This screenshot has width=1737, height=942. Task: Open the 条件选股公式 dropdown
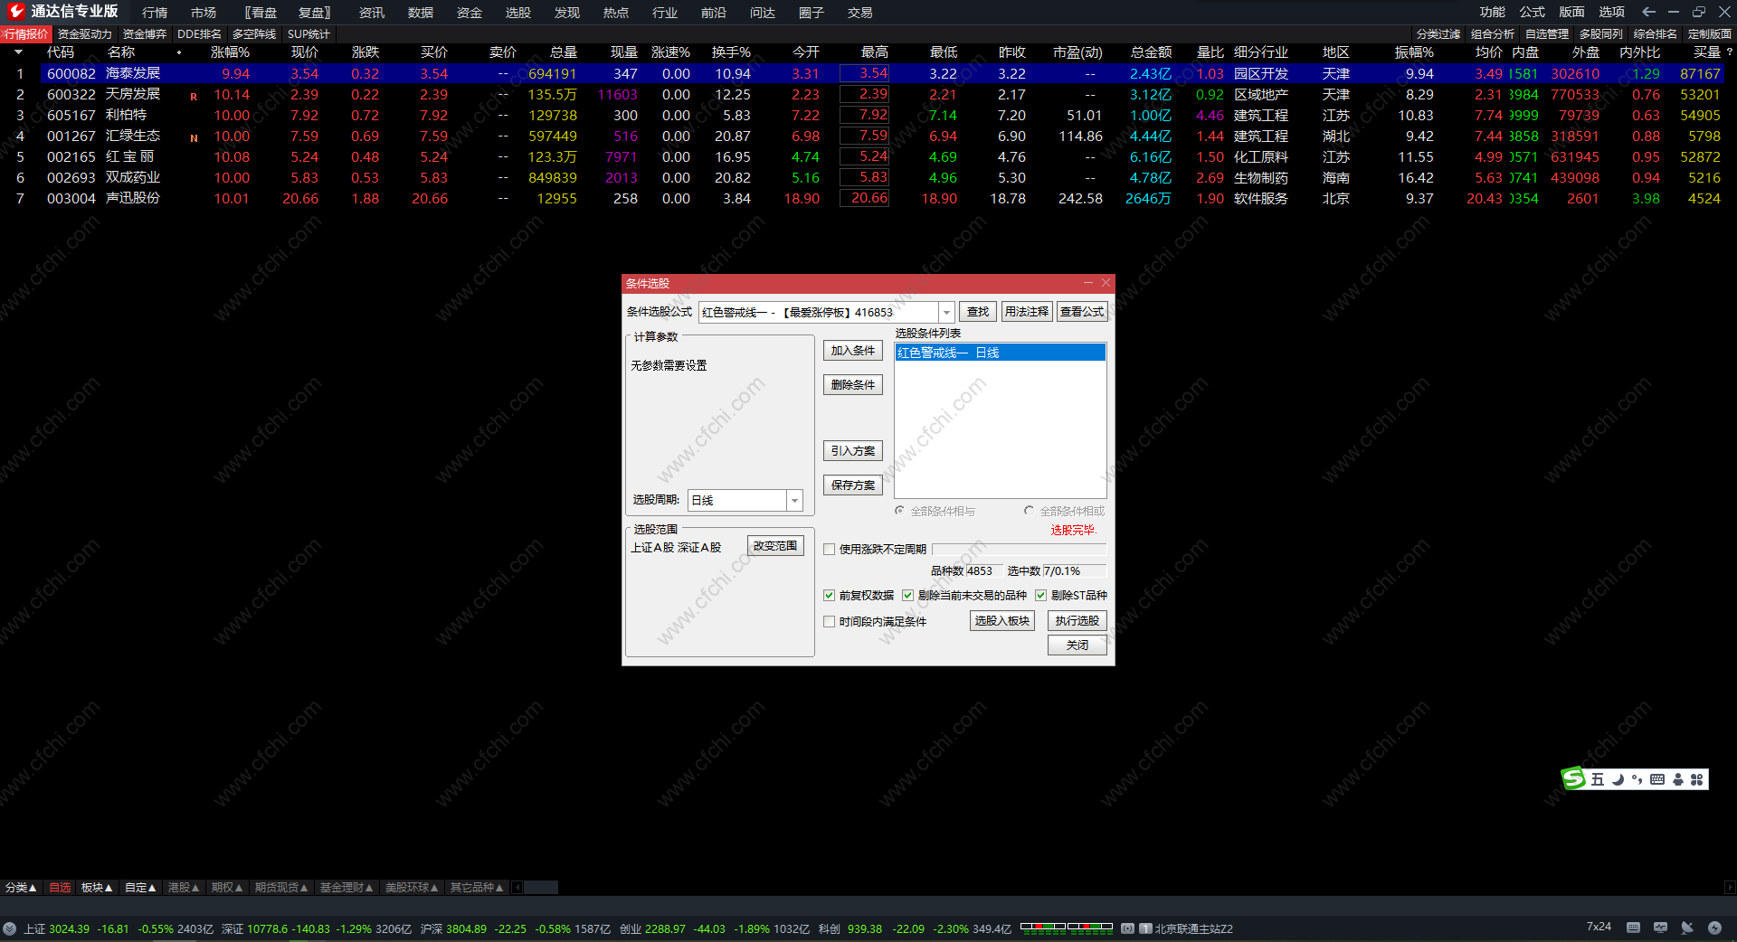point(946,312)
